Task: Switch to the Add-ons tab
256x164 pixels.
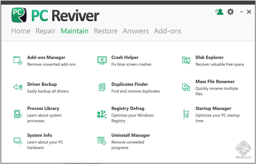Action: [168, 31]
